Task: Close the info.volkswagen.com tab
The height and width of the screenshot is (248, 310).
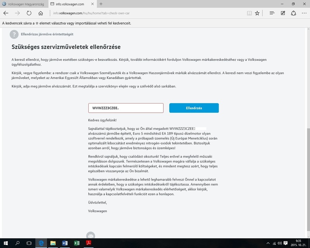Action: coord(92,4)
